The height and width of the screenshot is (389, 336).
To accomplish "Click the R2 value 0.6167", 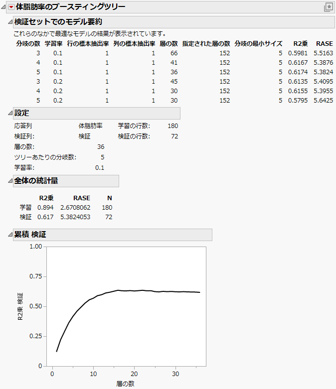I will [298, 63].
